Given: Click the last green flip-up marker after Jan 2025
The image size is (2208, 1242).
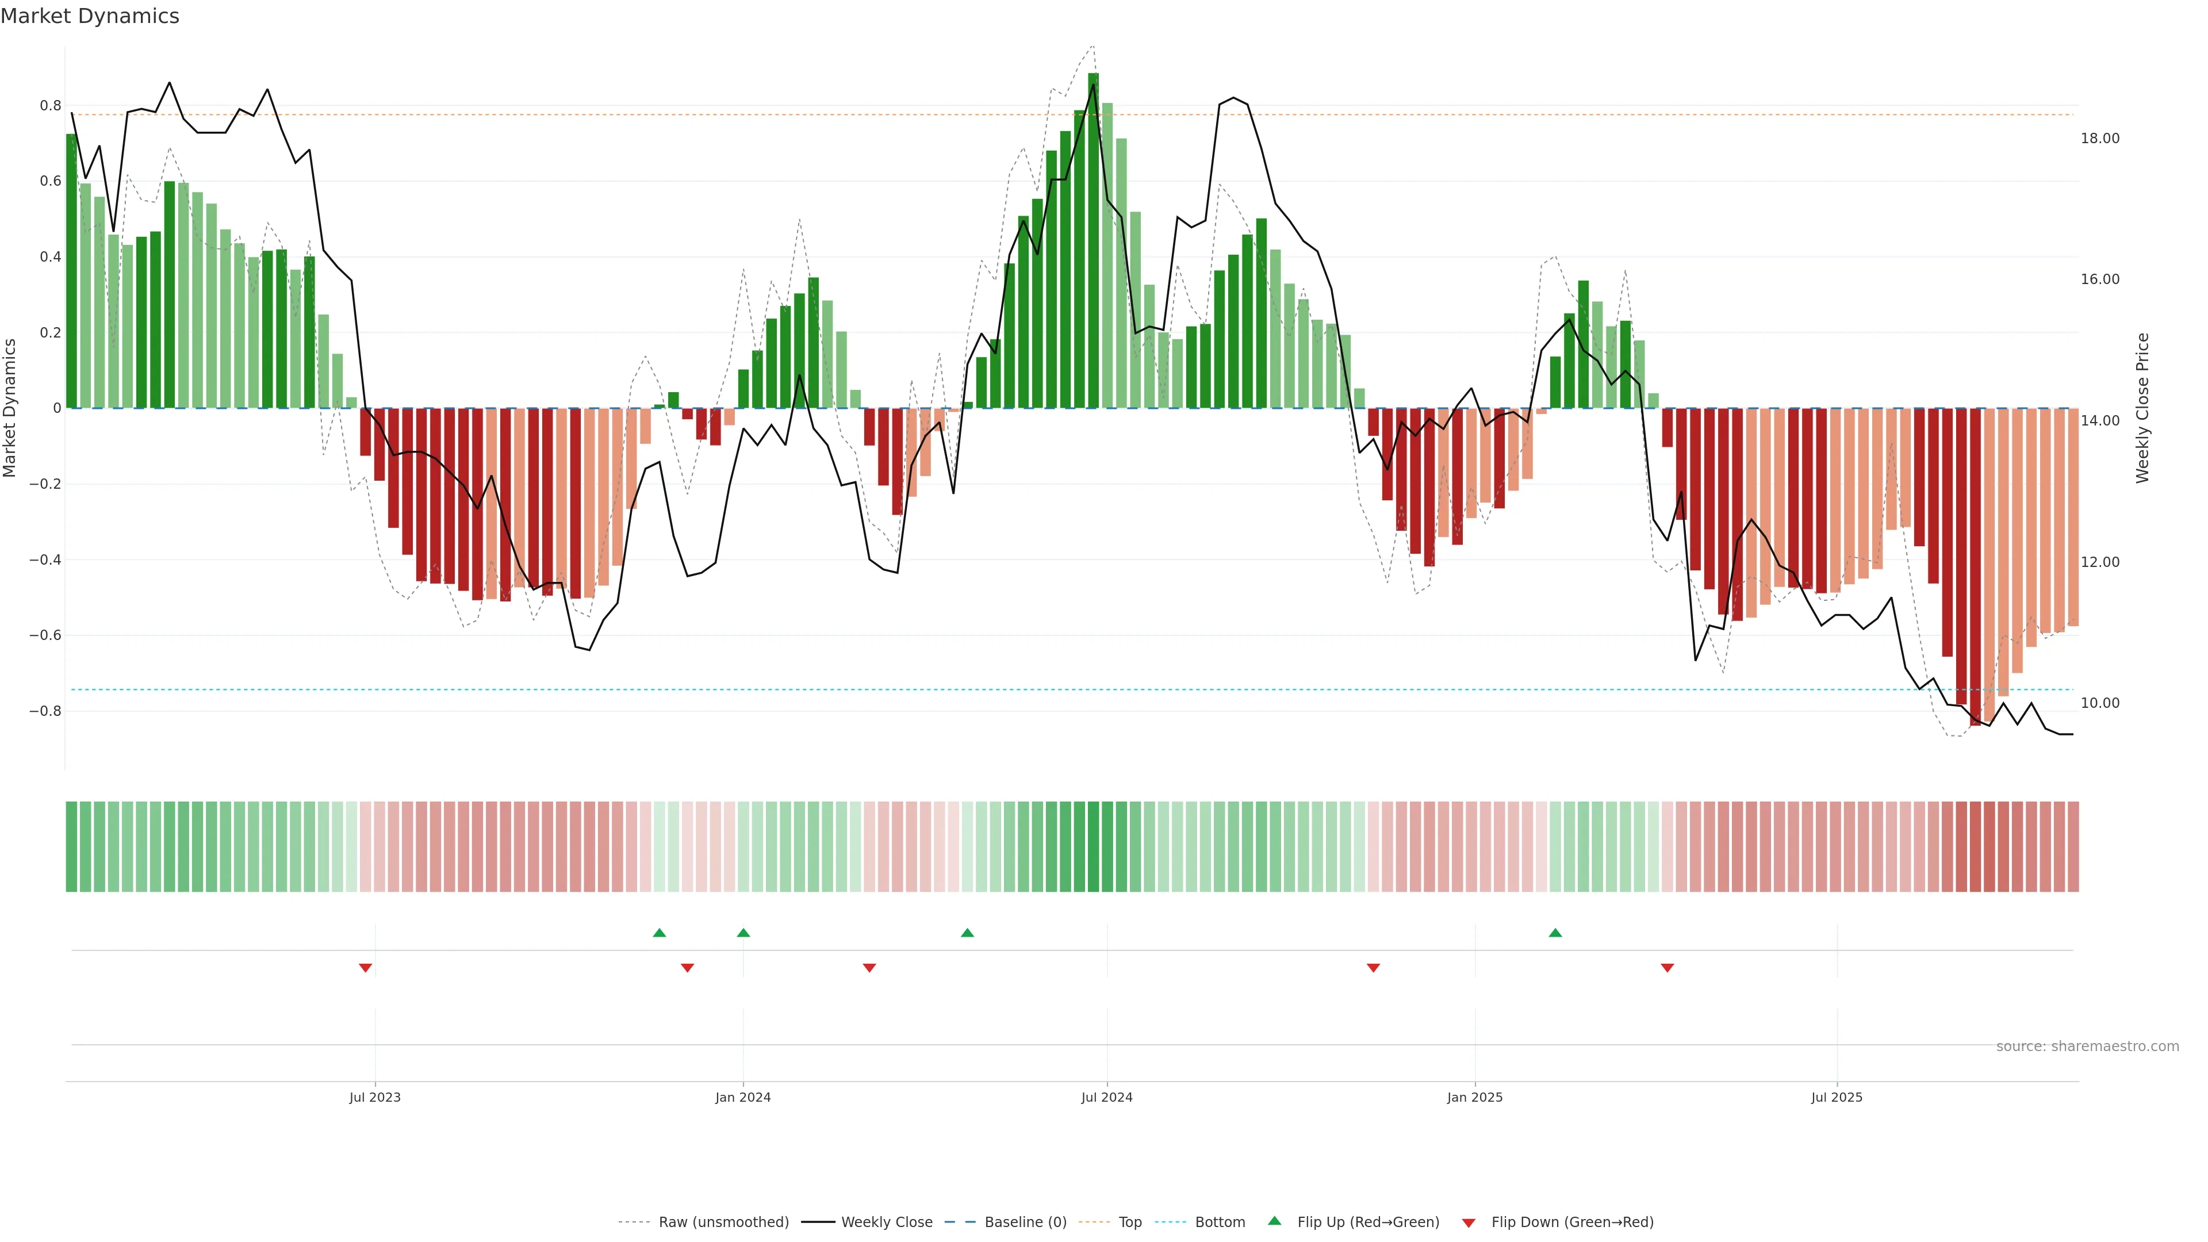Looking at the screenshot, I should (1555, 933).
